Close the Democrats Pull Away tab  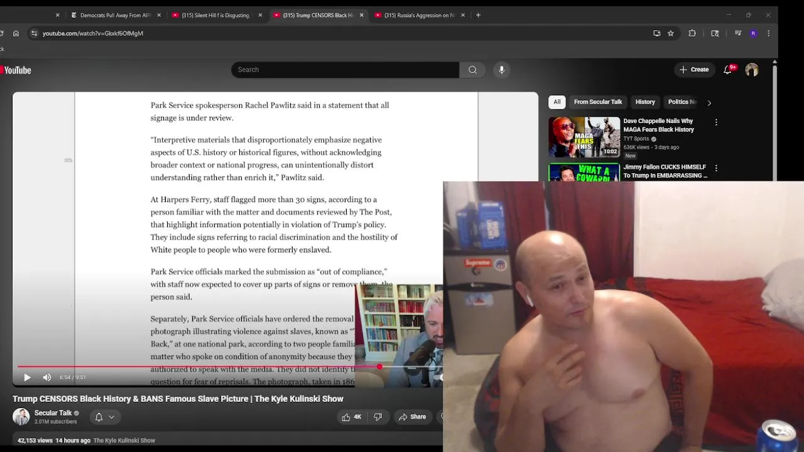(x=158, y=15)
